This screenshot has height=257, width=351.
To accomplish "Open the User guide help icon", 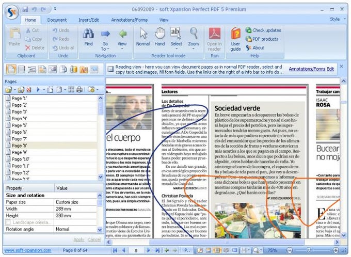I will pyautogui.click(x=236, y=34).
